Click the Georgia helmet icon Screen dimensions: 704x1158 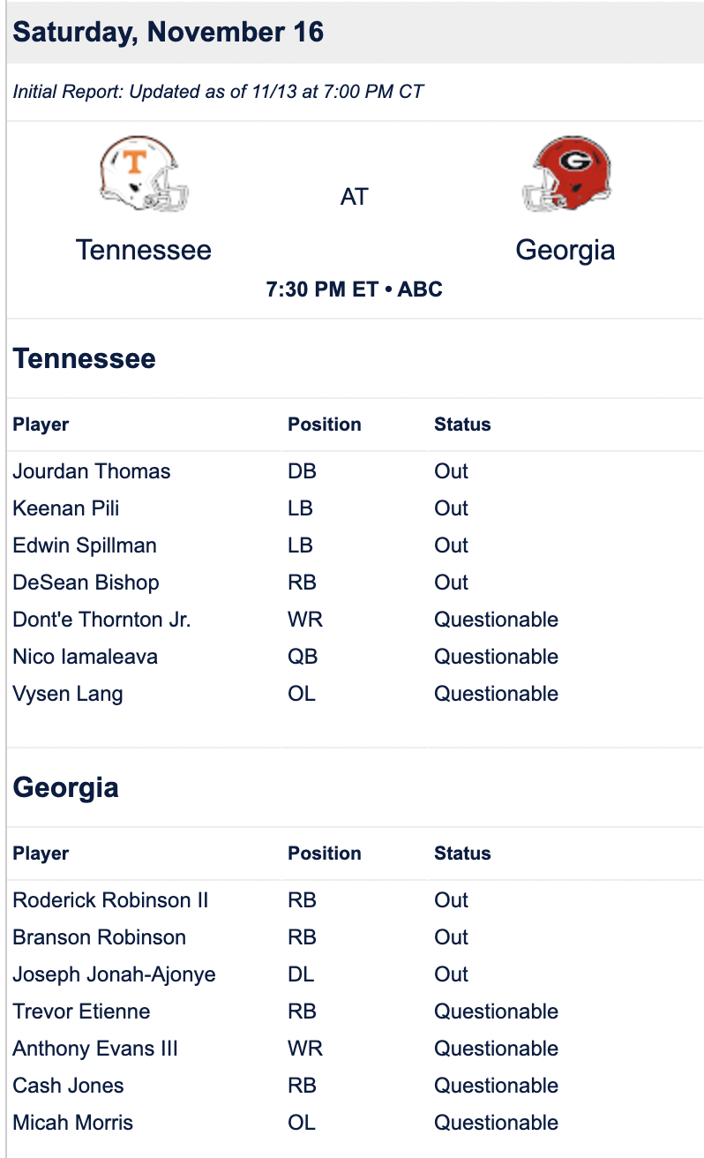click(x=566, y=174)
